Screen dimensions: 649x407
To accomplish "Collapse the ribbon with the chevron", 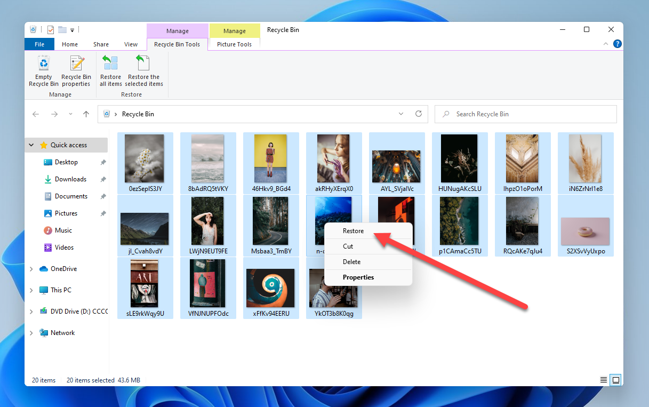I will (605, 44).
